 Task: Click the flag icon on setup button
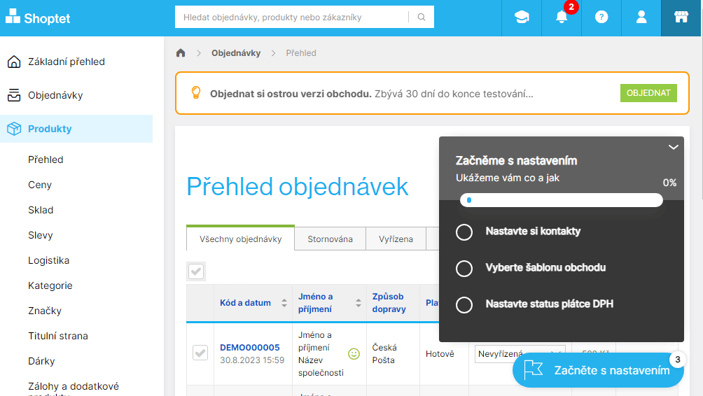533,369
